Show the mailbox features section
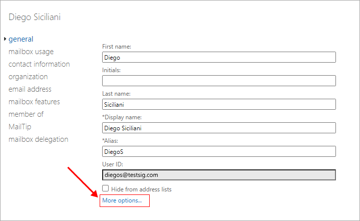The height and width of the screenshot is (221, 360). 34,102
